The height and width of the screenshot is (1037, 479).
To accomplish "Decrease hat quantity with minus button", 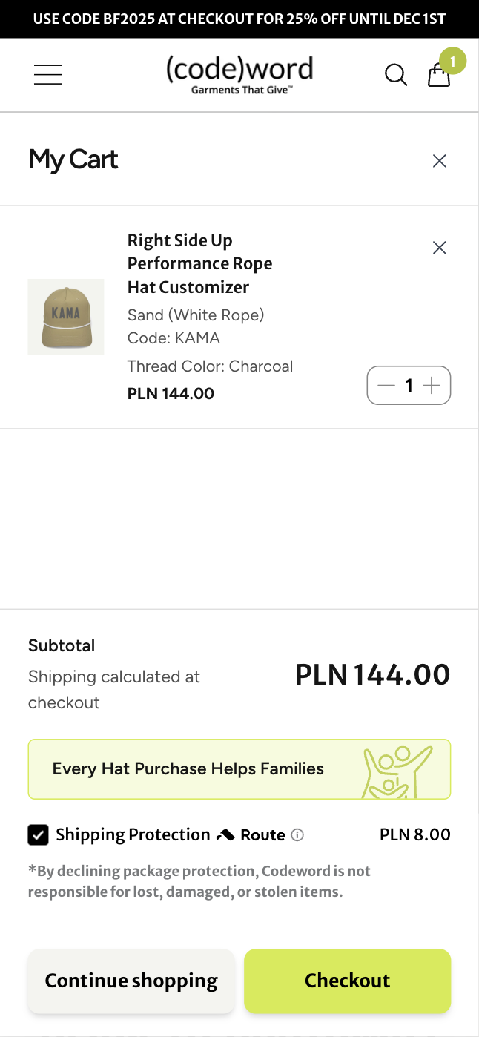I will (386, 386).
